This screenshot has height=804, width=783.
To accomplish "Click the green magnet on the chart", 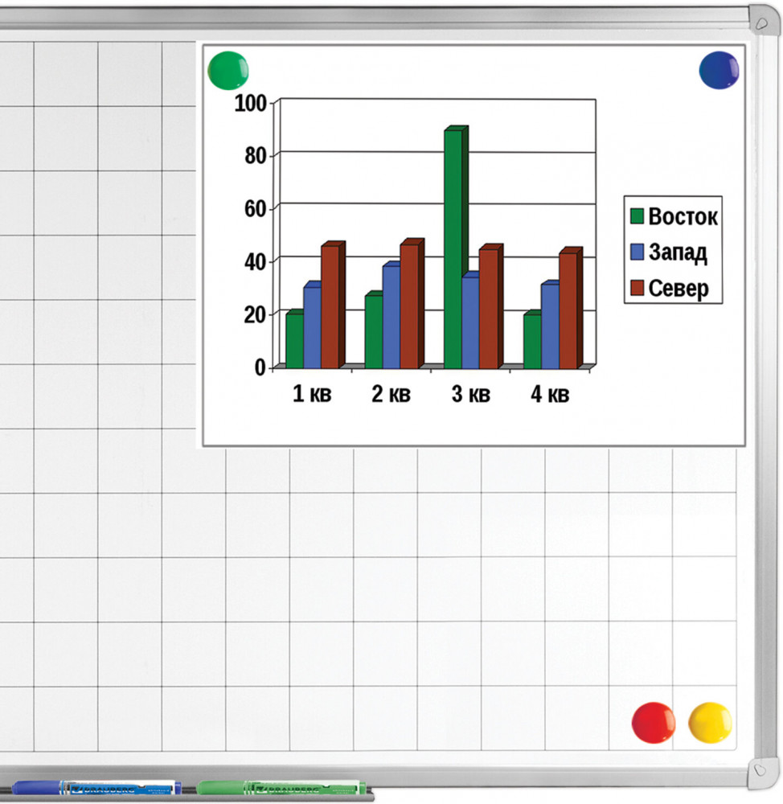I will [228, 70].
